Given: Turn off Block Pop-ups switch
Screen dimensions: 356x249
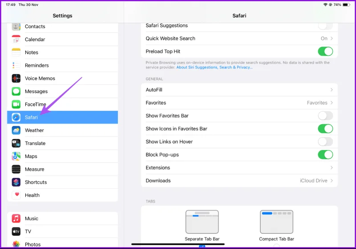Looking at the screenshot, I should 325,154.
